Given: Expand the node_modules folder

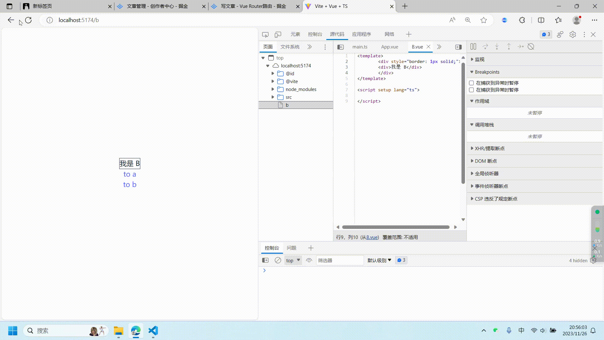Looking at the screenshot, I should 273,89.
